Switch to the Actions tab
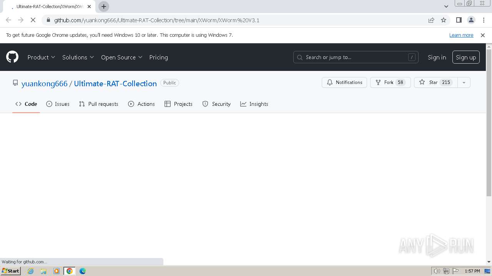The height and width of the screenshot is (276, 492). pos(141,104)
